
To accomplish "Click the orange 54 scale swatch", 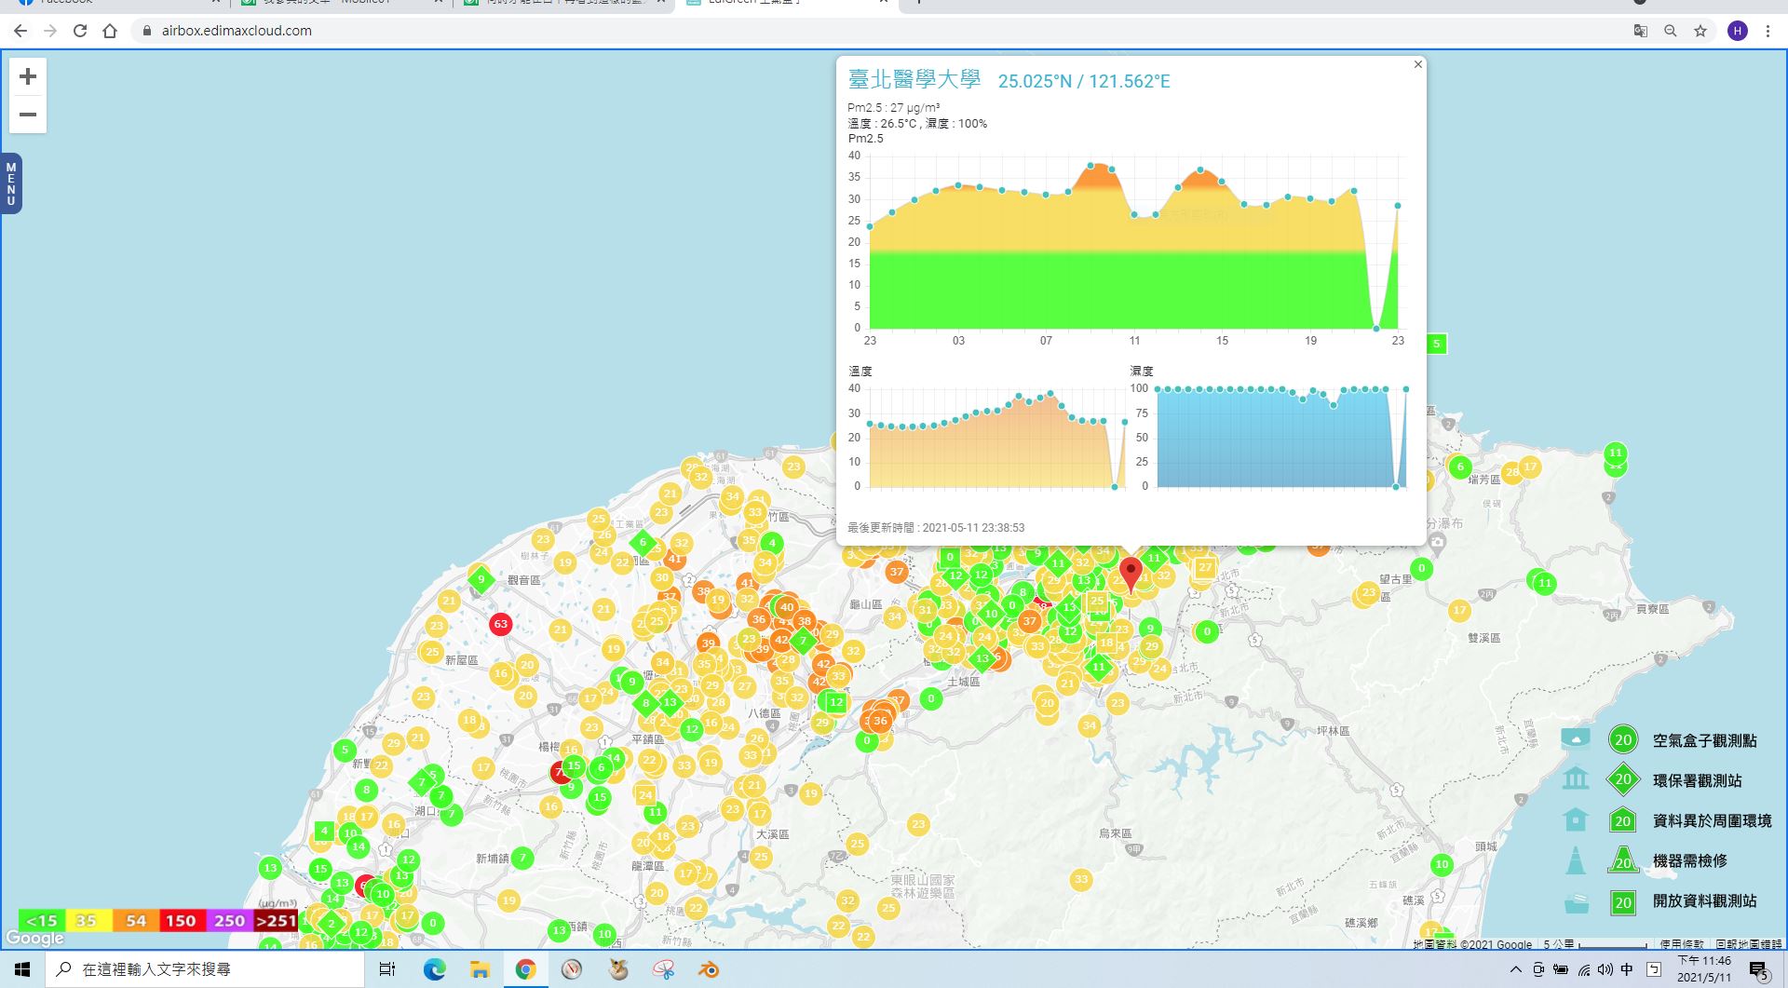I will [x=136, y=921].
